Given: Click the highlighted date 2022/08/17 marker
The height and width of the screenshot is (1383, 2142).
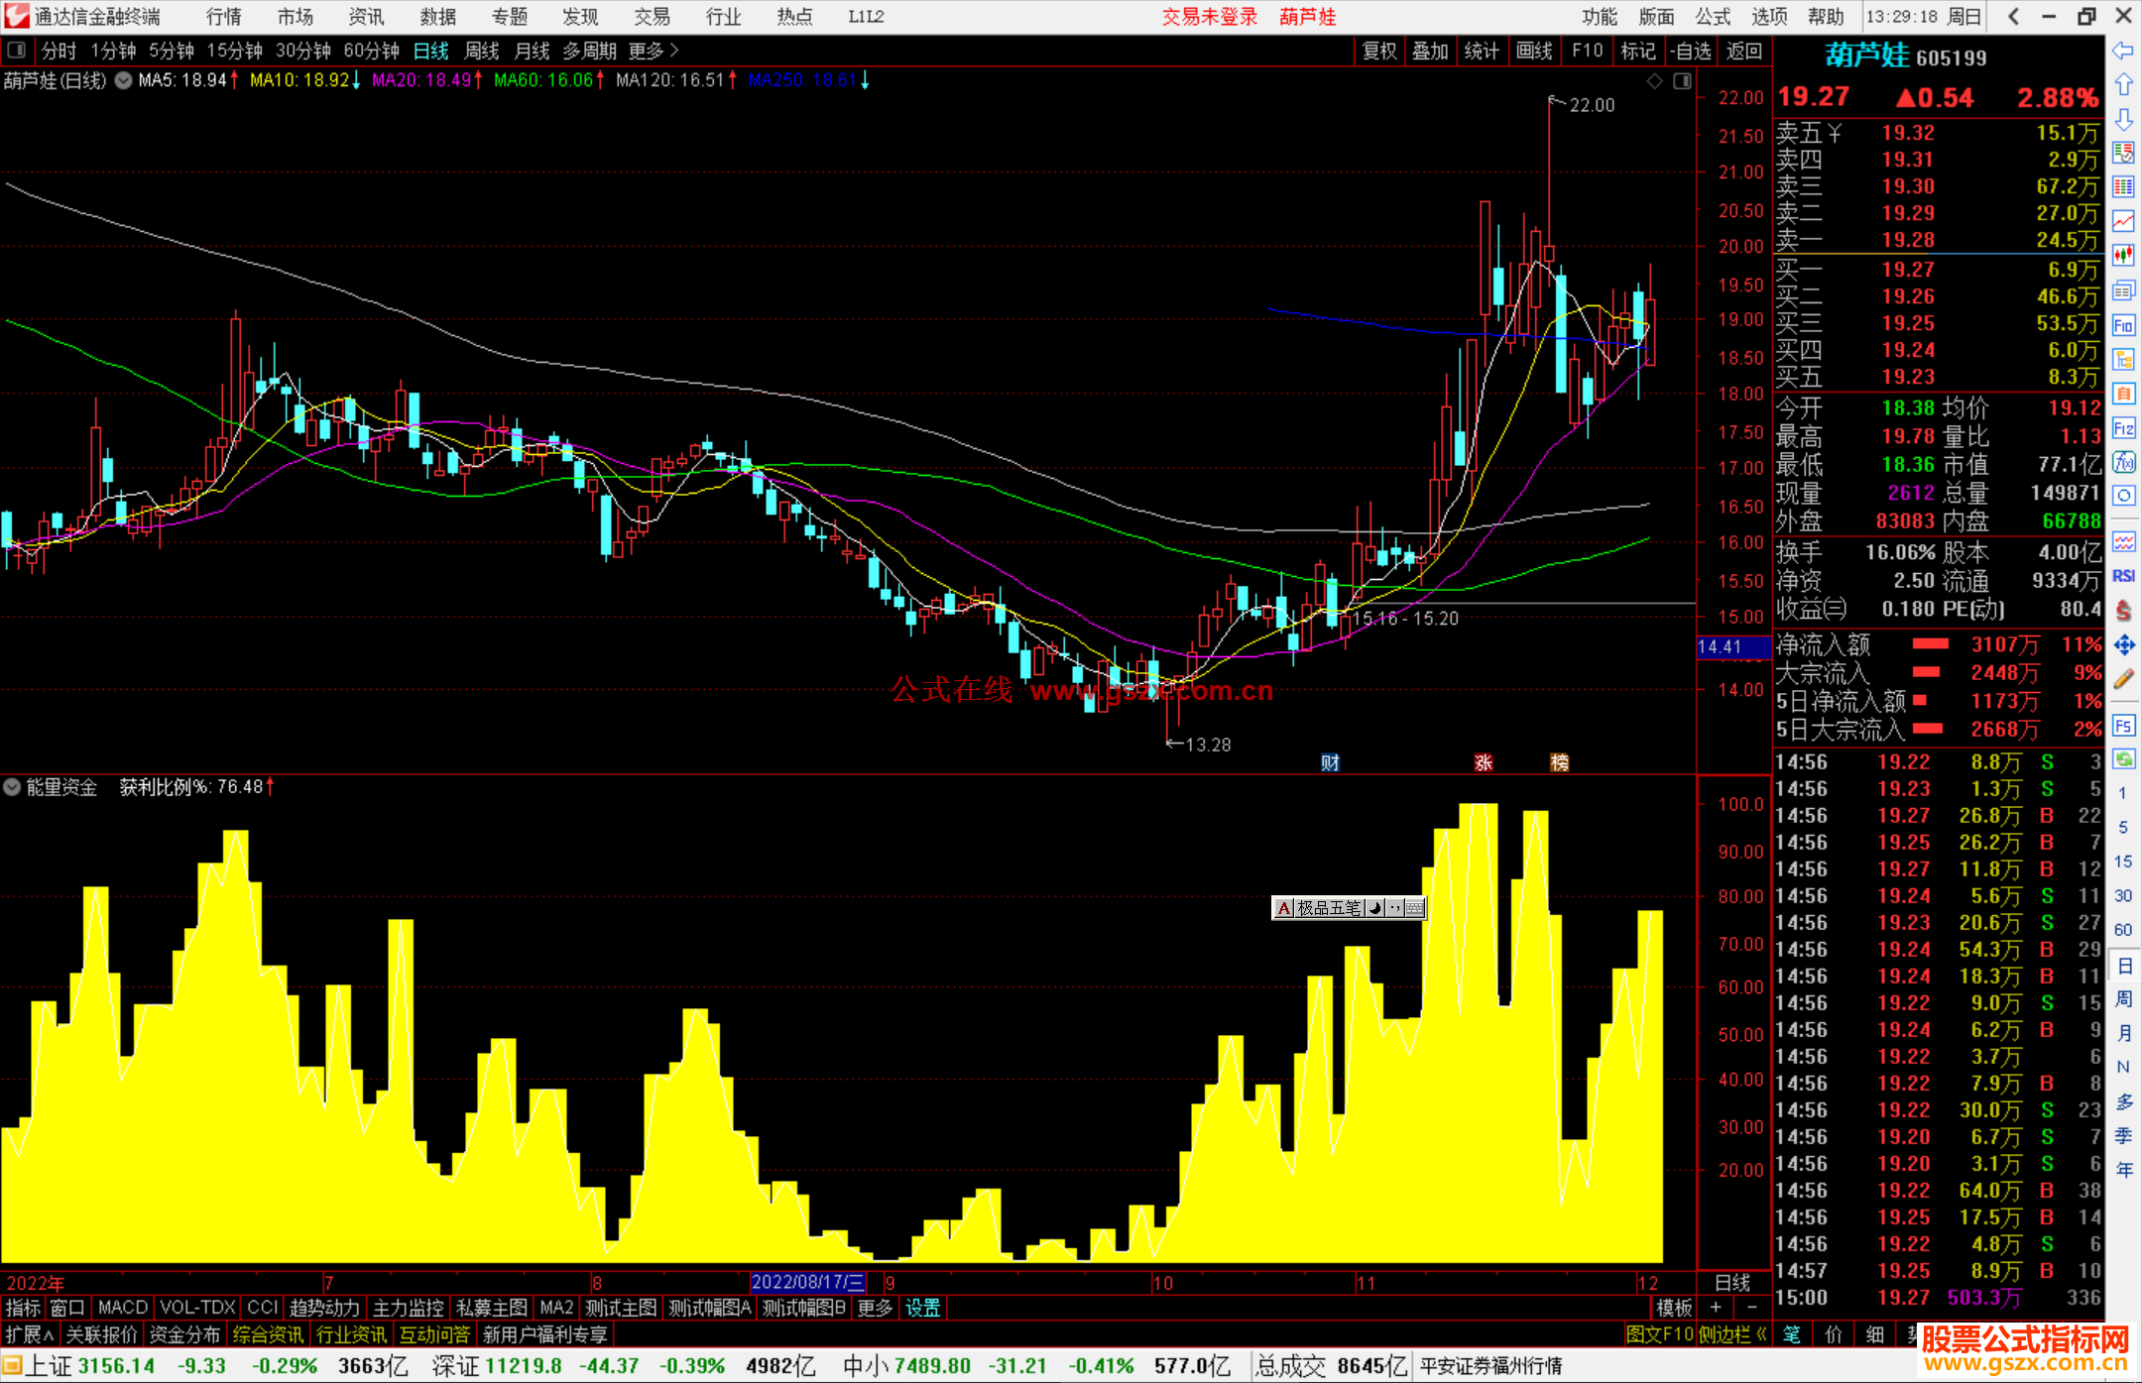Looking at the screenshot, I should click(807, 1282).
